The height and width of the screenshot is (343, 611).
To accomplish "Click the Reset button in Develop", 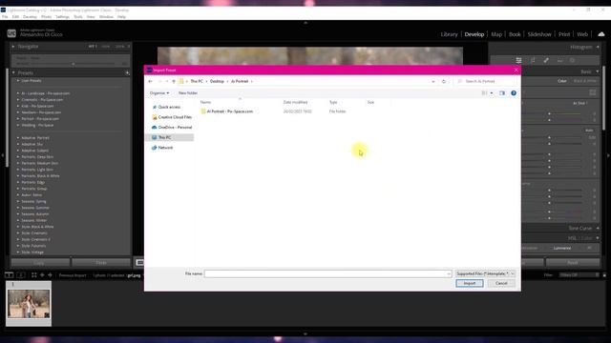I will pos(573,263).
